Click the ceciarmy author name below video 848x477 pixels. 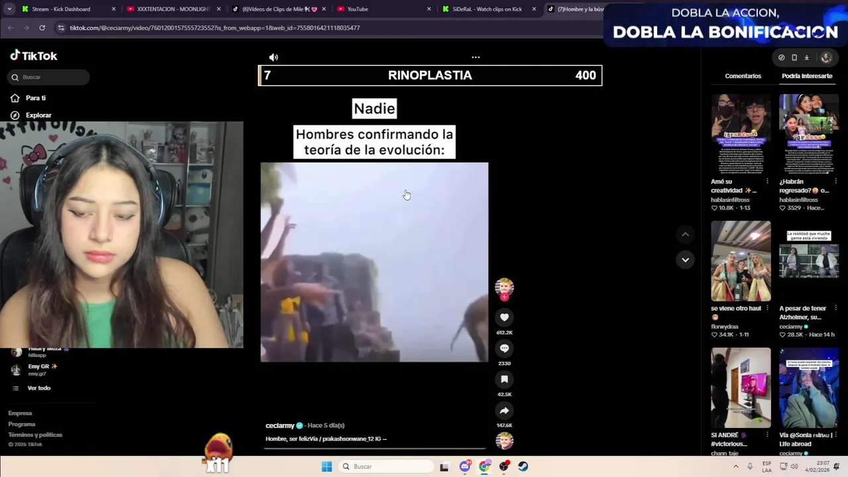pos(280,425)
